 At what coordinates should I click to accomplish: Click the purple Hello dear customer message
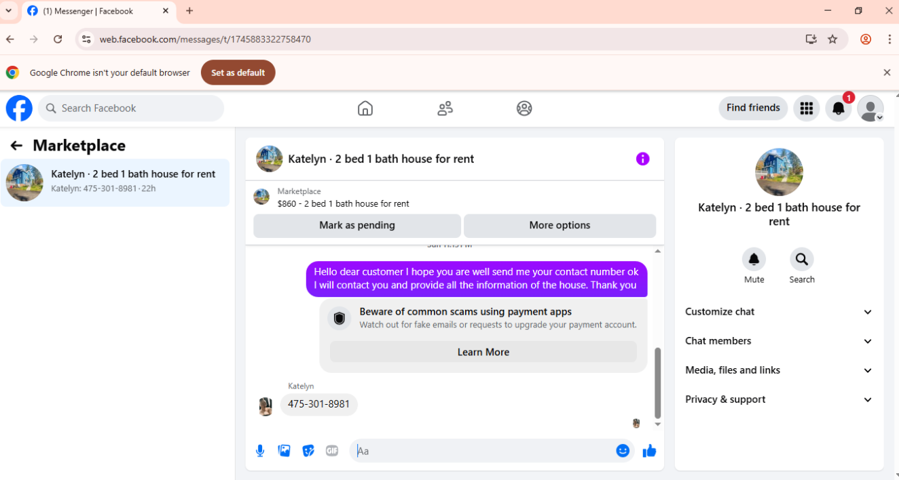477,279
